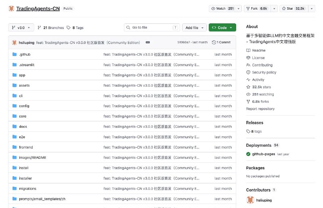Click the folder icon for .streamlit
323x208 pixels.
(15, 64)
